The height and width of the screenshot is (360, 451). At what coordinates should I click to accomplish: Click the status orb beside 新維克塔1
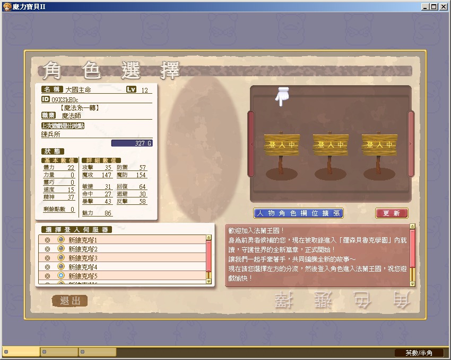pos(60,239)
